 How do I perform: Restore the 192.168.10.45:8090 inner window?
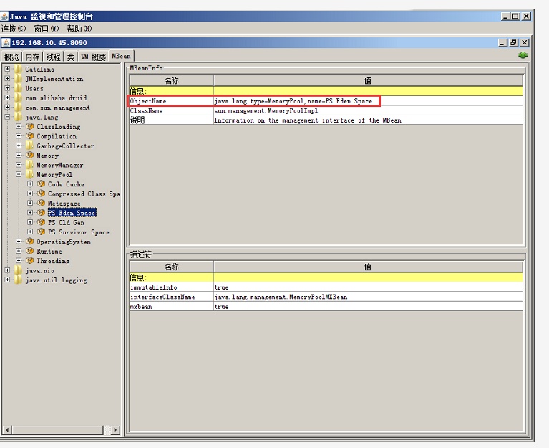513,43
